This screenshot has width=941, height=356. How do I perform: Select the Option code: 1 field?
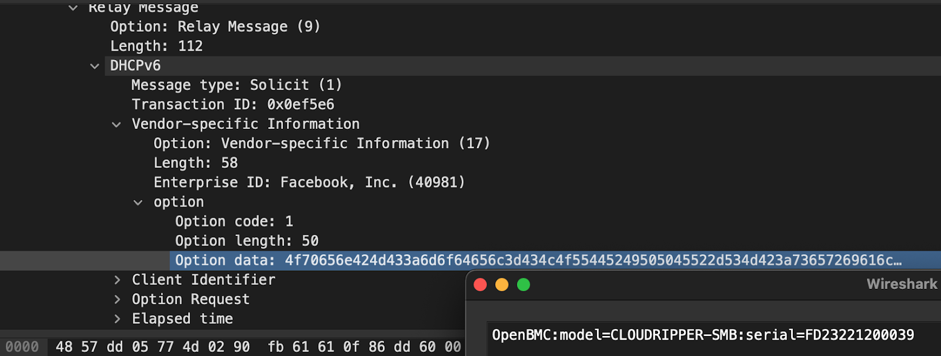pyautogui.click(x=234, y=221)
